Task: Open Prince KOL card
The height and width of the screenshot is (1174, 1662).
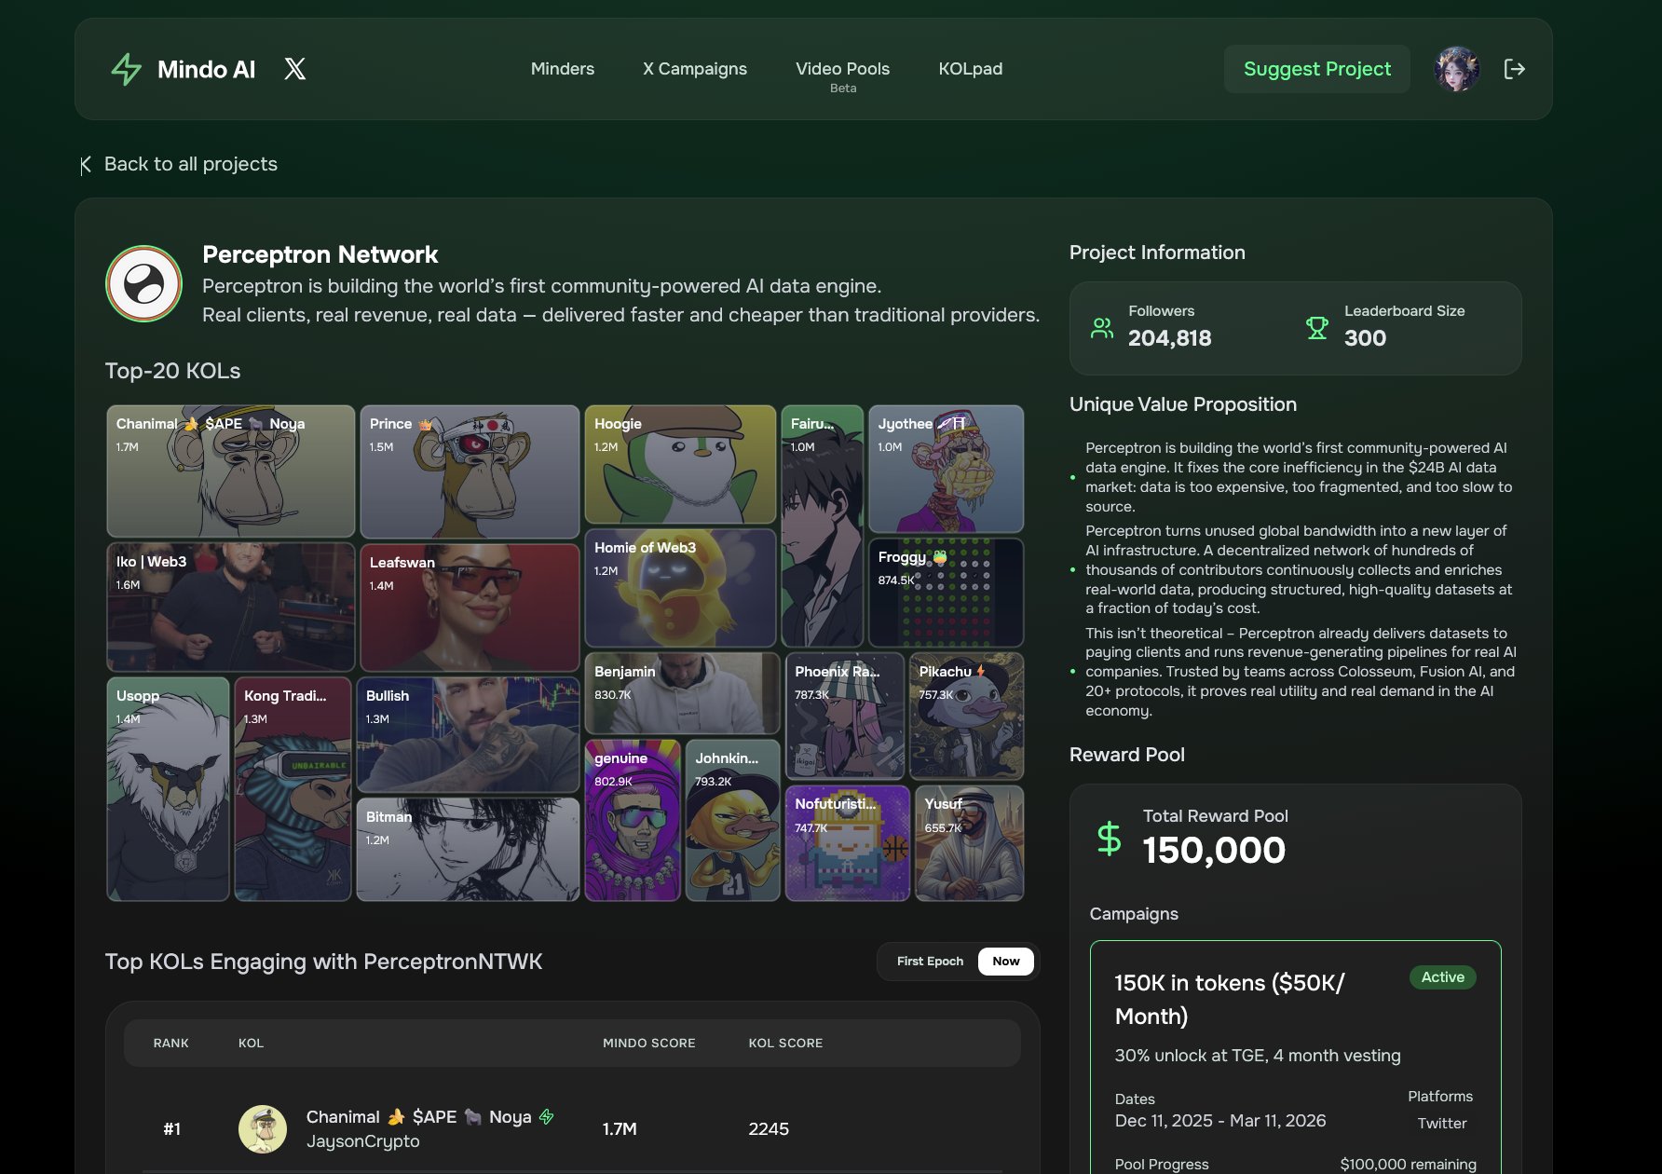Action: coord(470,471)
